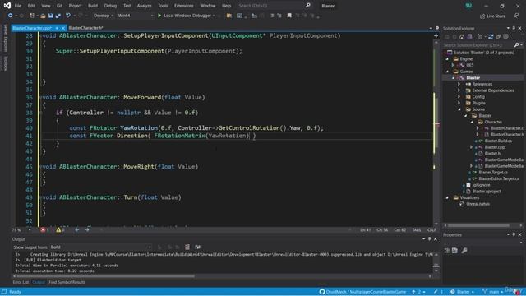The height and width of the screenshot is (296, 526).
Task: Click the Blaster repository status bar button
Action: (463, 292)
